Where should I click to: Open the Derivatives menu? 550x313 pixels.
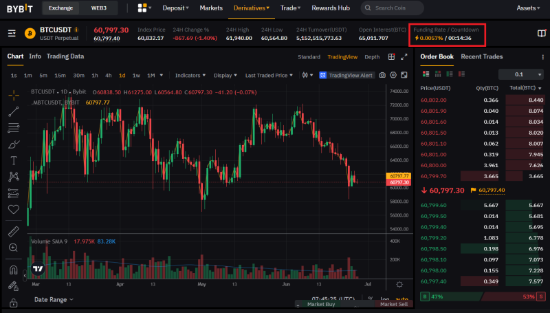[251, 8]
